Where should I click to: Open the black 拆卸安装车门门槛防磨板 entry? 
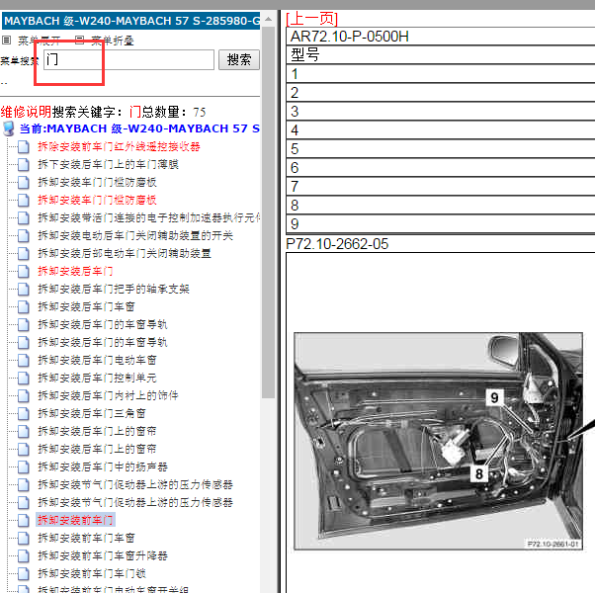pyautogui.click(x=97, y=182)
